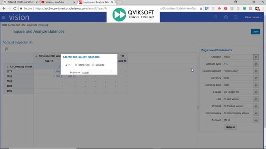266x149 pixels.
Task: Open the Account dropdown
Action: [256, 120]
